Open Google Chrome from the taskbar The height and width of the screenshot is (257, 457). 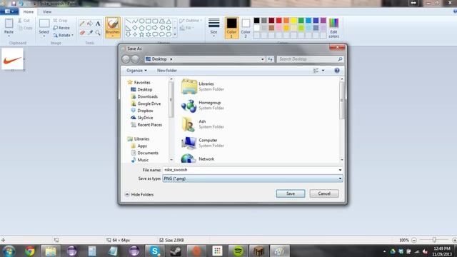click(x=30, y=251)
